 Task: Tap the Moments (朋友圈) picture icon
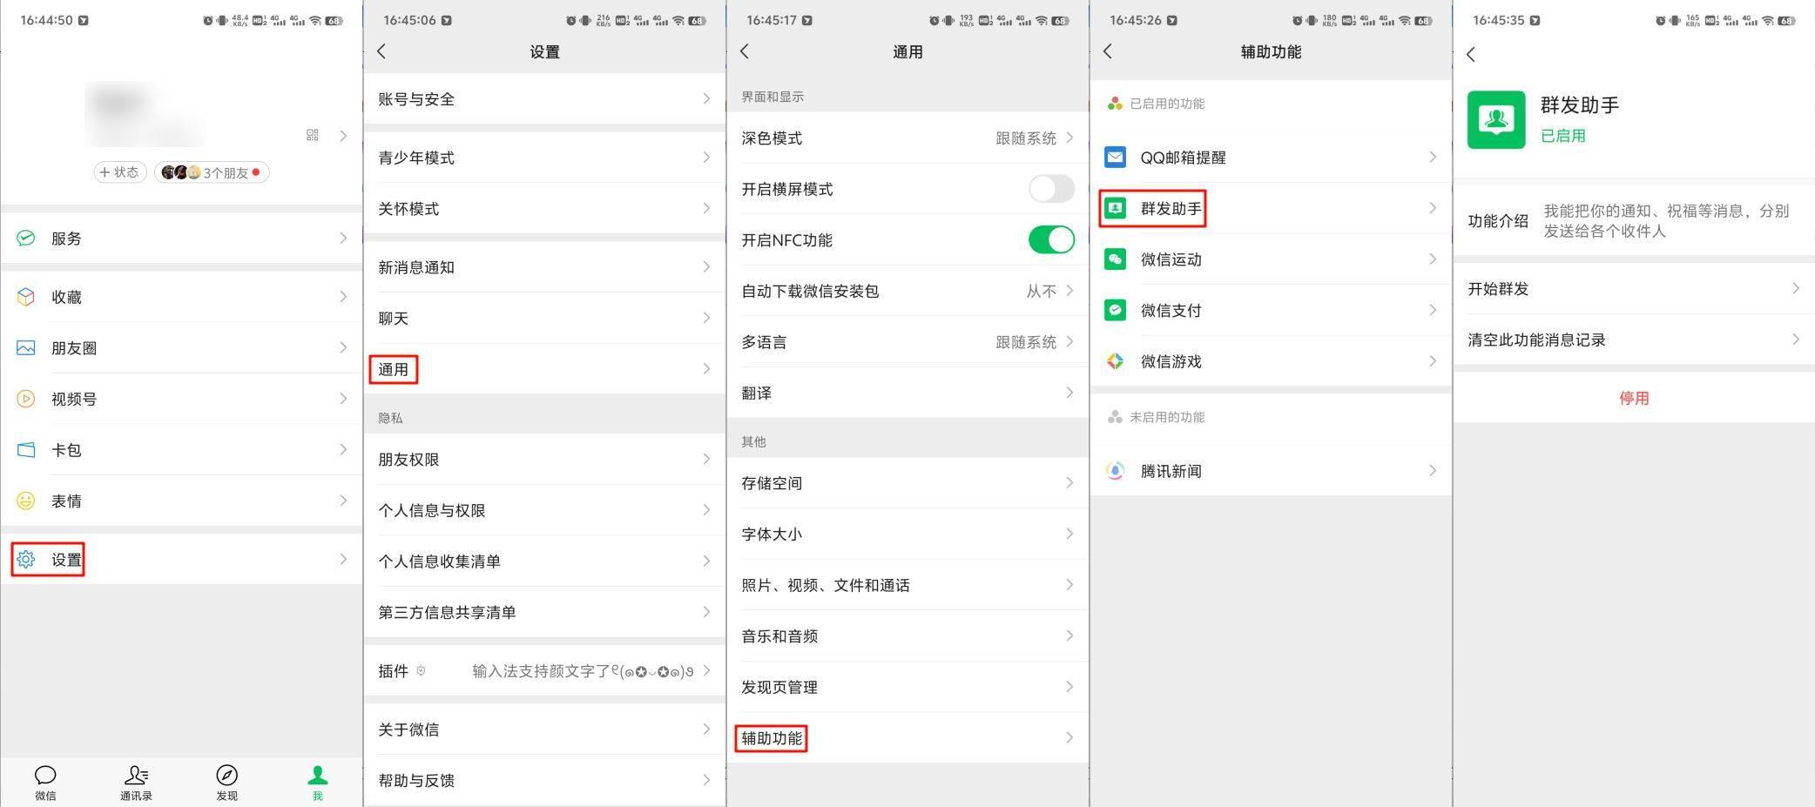tap(26, 348)
